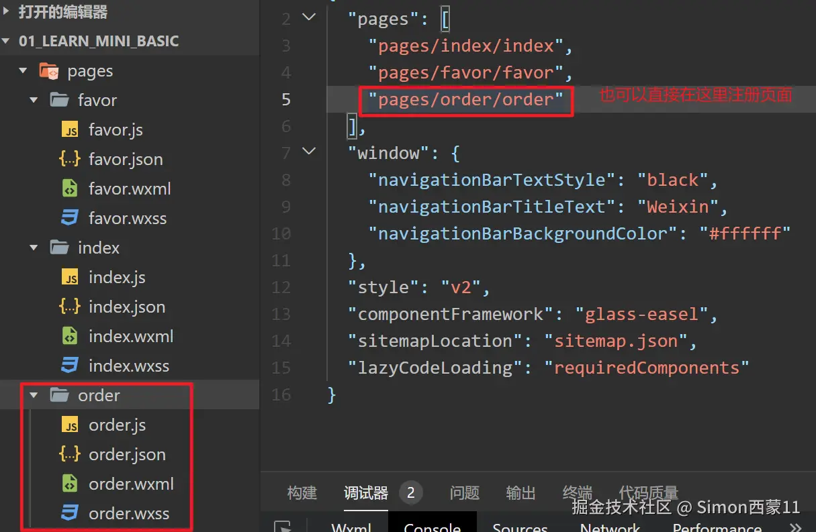816x532 pixels.
Task: Switch to the 问题 panel tab
Action: [464, 493]
